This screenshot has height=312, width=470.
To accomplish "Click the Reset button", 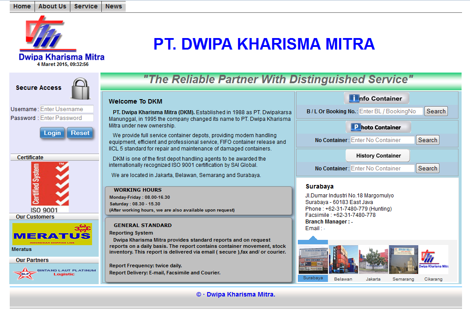I will tap(80, 133).
